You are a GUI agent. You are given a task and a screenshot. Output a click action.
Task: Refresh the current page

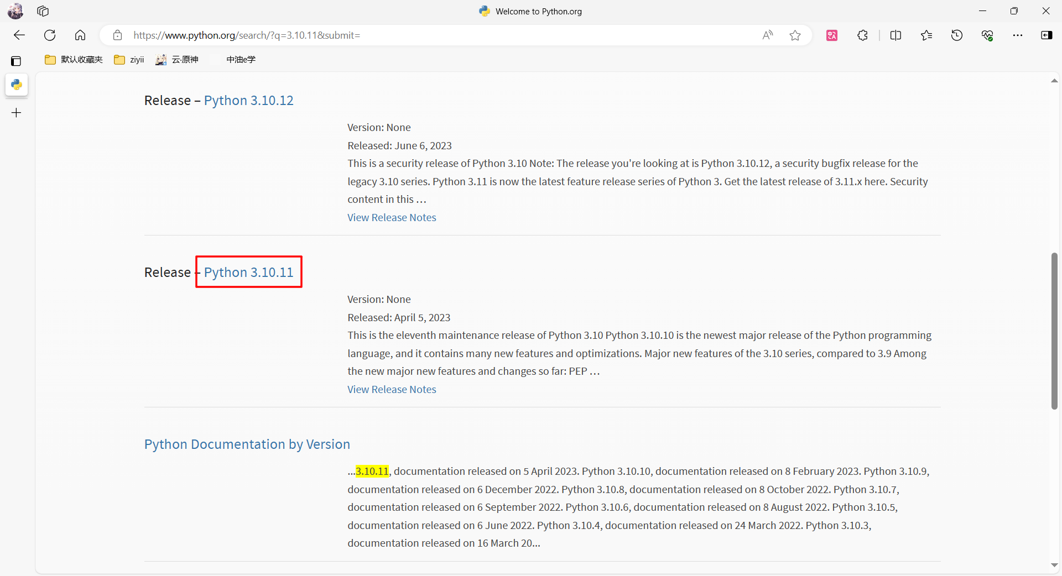click(50, 35)
